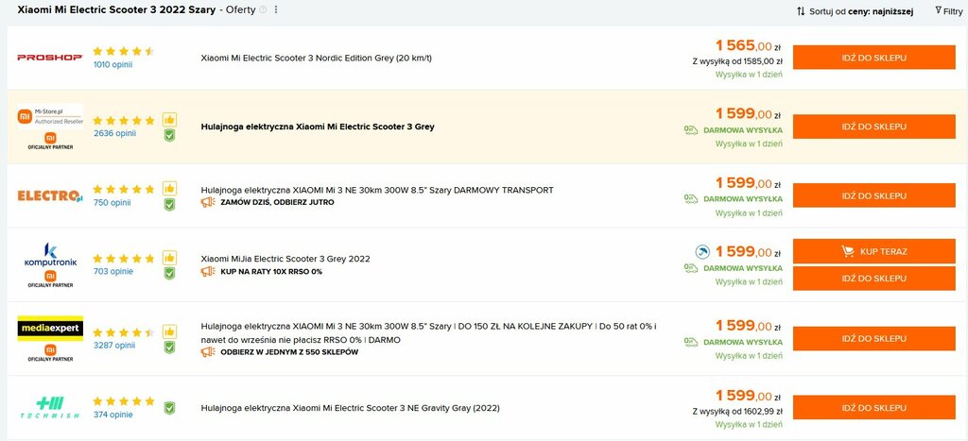Open Nordic Edition Grey offer title
Screen dimensions: 968x441
tap(317, 58)
